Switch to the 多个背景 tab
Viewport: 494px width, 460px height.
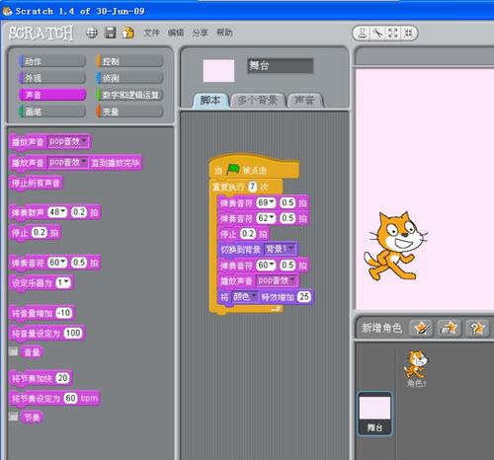(258, 101)
